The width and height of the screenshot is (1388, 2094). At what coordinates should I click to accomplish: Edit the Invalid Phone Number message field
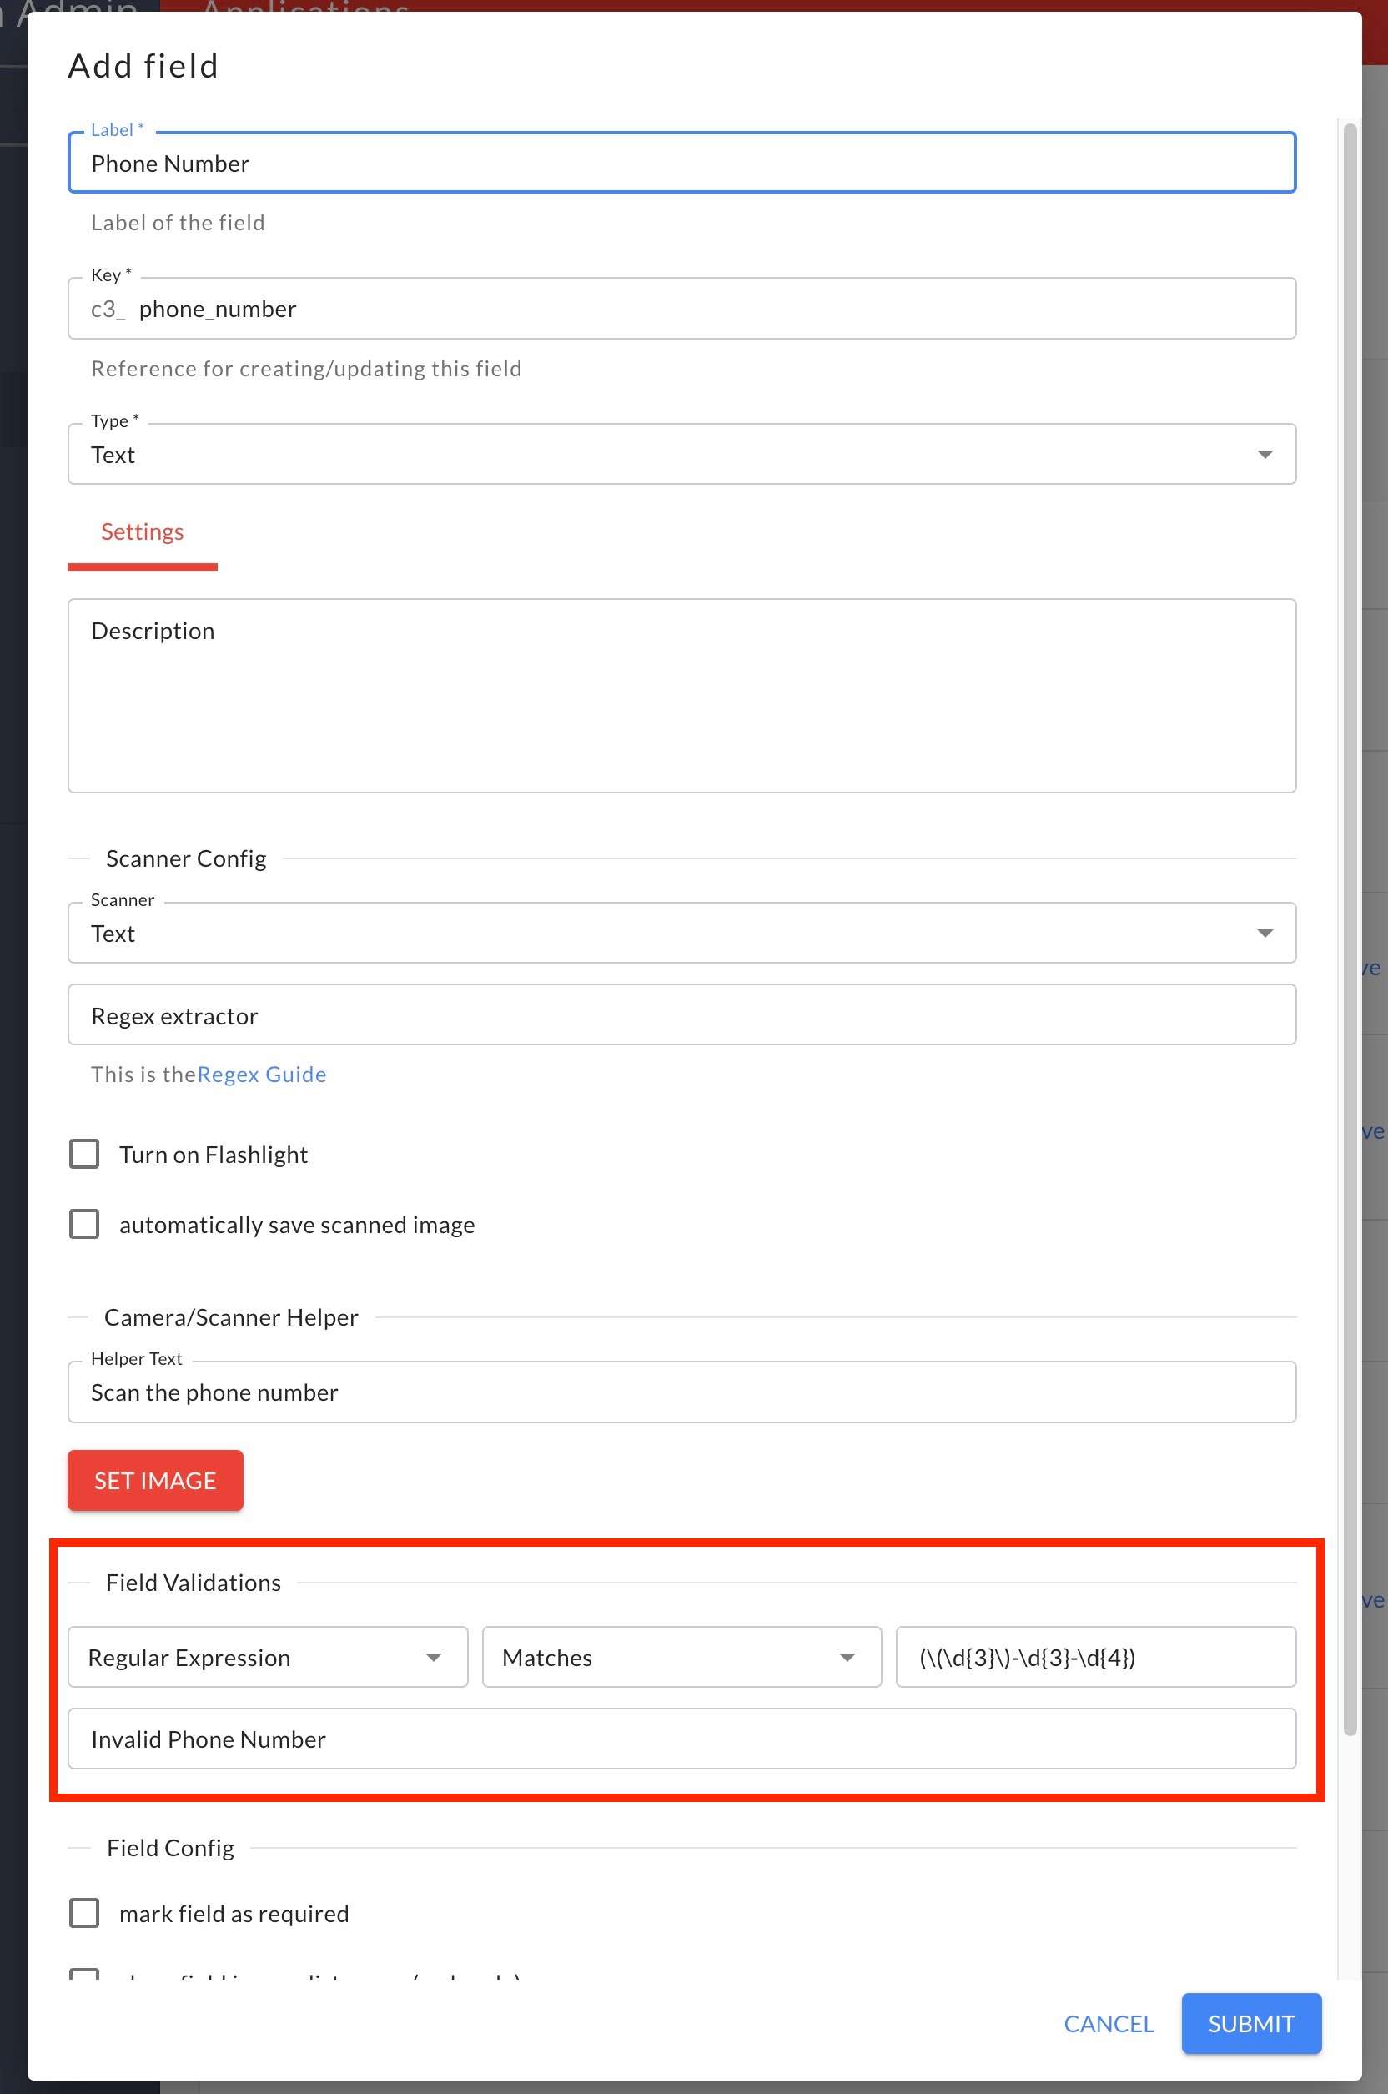[x=681, y=1739]
